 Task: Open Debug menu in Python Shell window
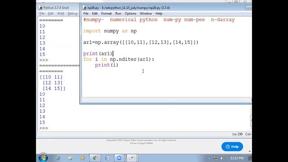[x=72, y=13]
